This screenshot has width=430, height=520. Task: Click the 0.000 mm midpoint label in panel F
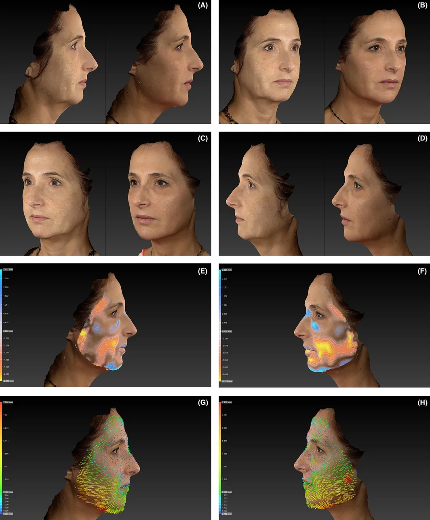point(227,331)
